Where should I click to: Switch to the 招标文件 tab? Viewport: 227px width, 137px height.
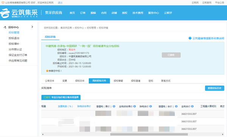(x=79, y=81)
